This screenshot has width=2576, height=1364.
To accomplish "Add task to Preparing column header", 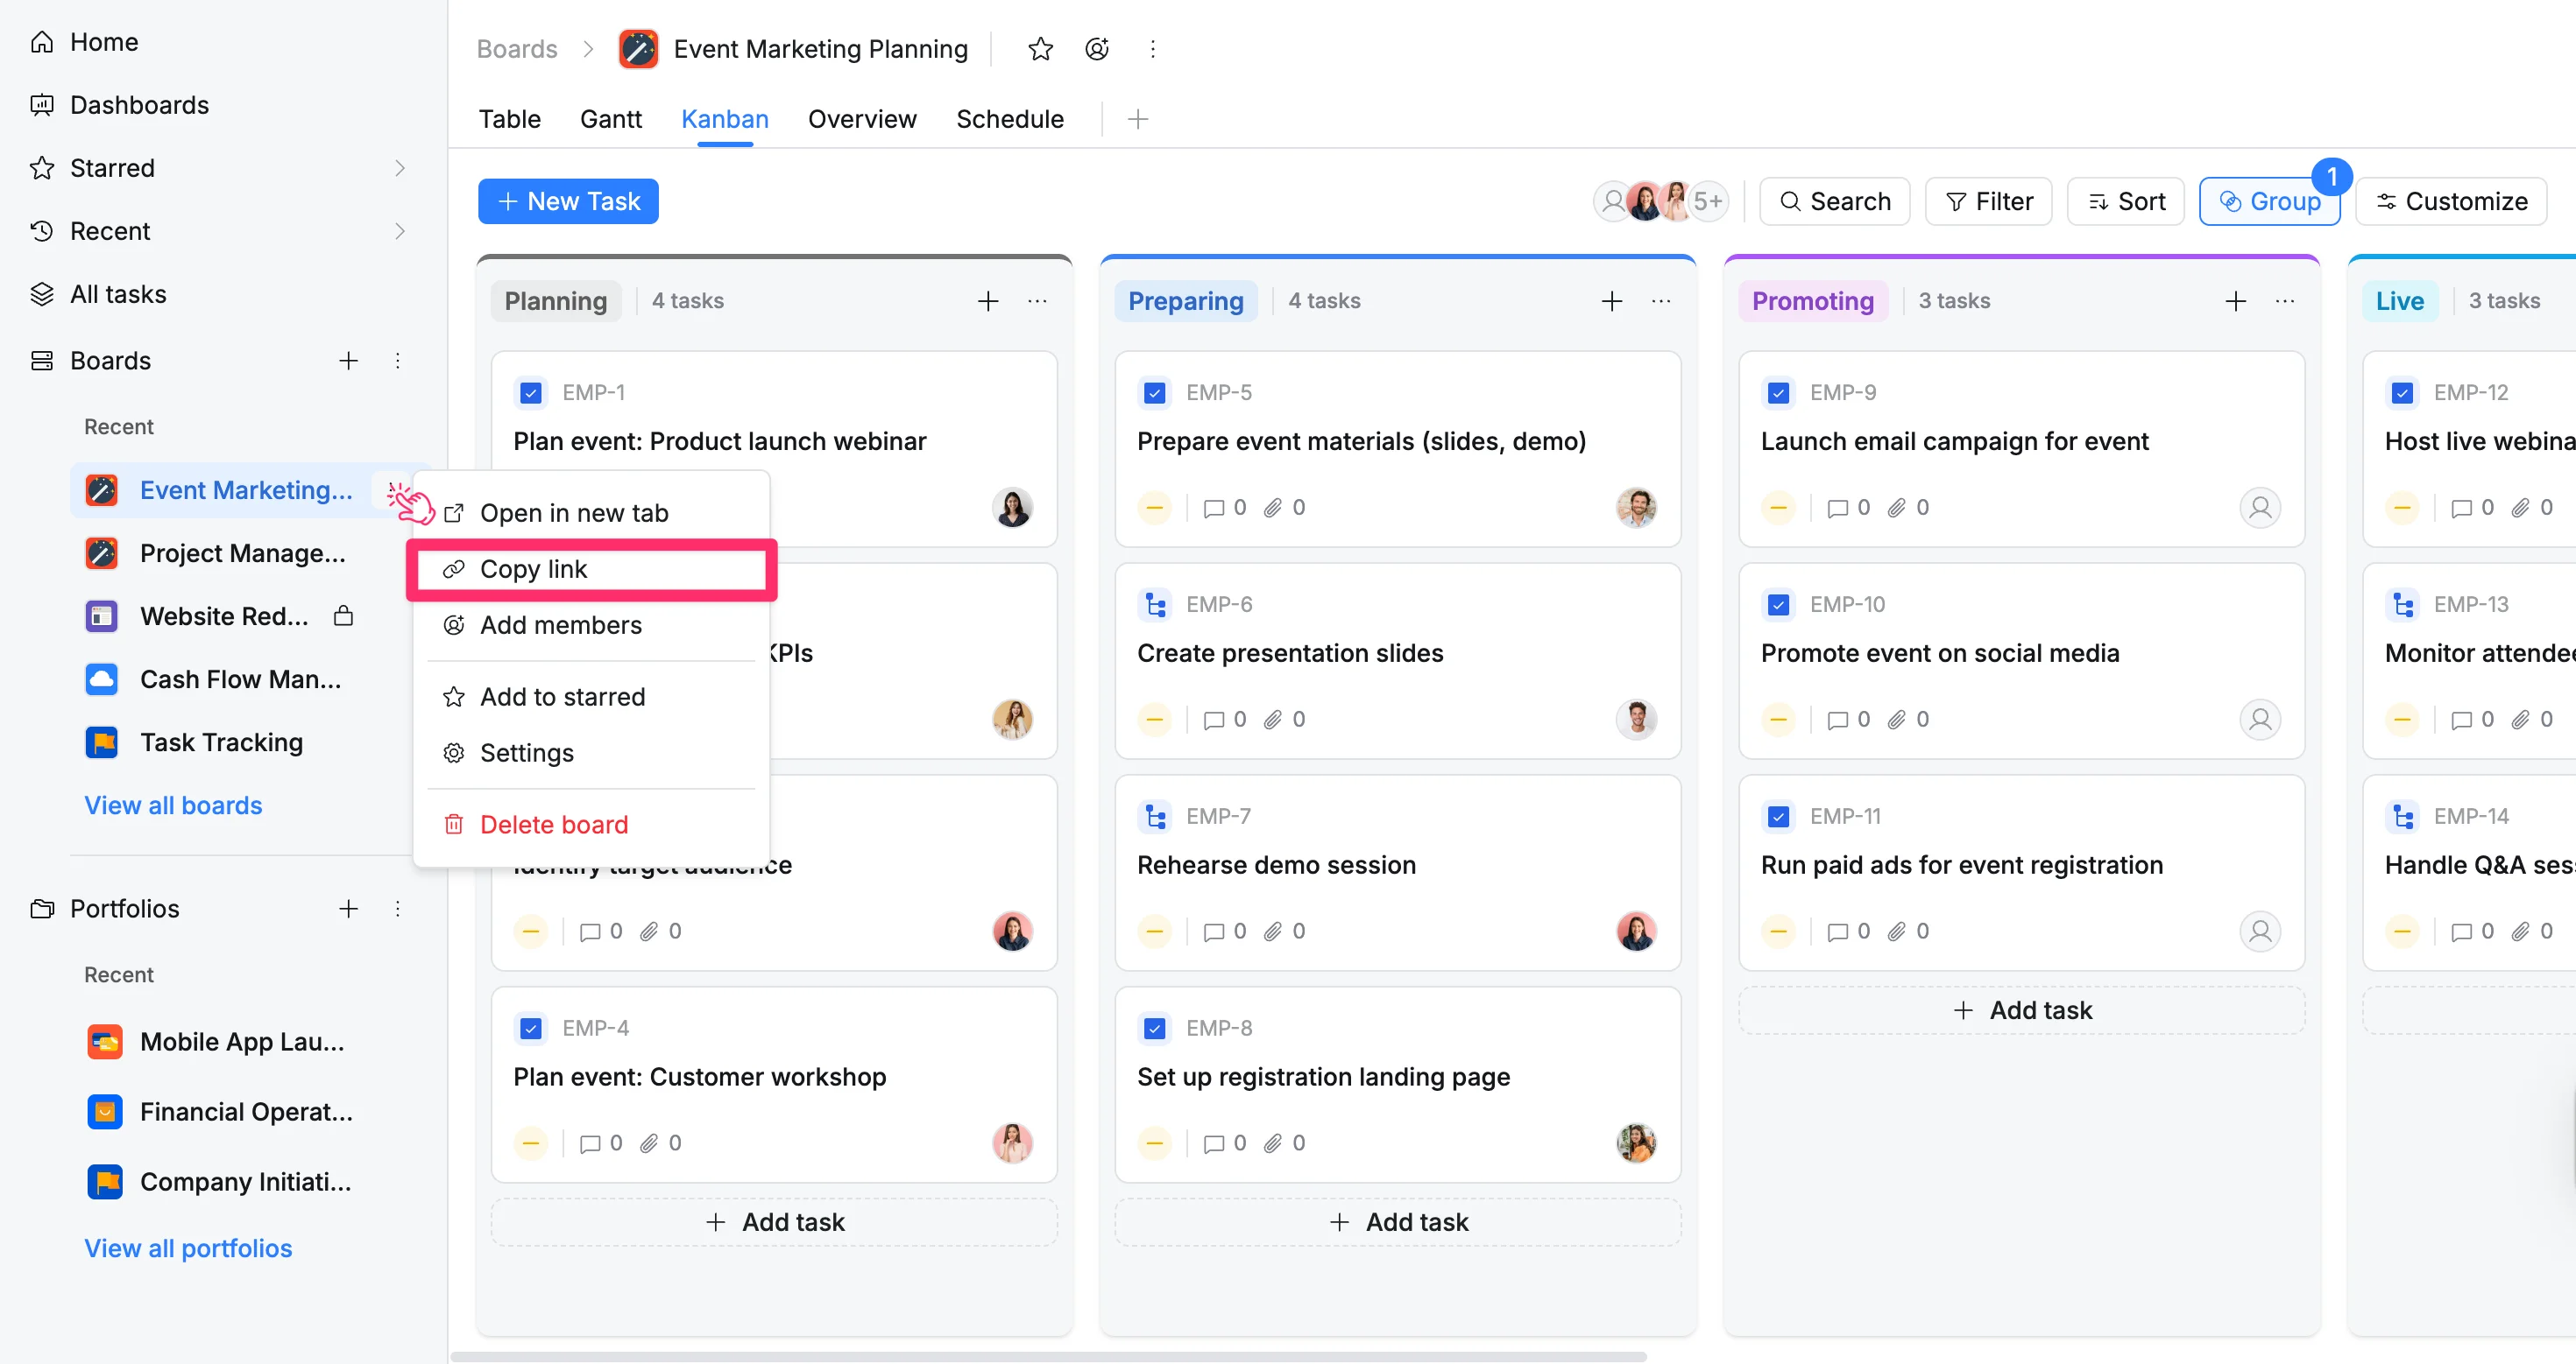I will coord(1612,301).
